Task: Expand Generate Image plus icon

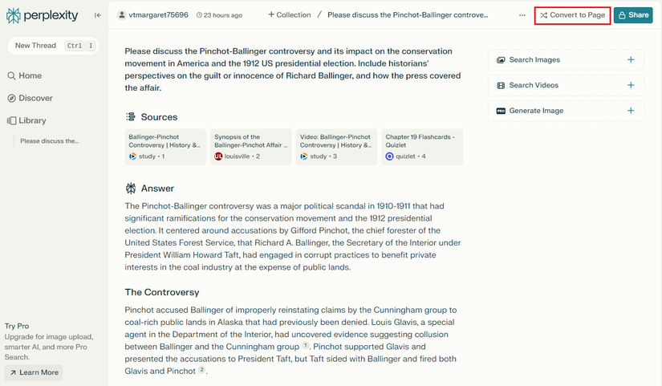Action: [x=631, y=111]
